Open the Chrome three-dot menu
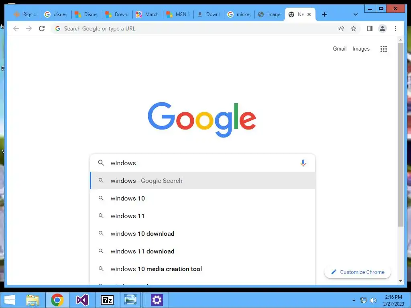Viewport: 411px width, 308px height. [395, 28]
